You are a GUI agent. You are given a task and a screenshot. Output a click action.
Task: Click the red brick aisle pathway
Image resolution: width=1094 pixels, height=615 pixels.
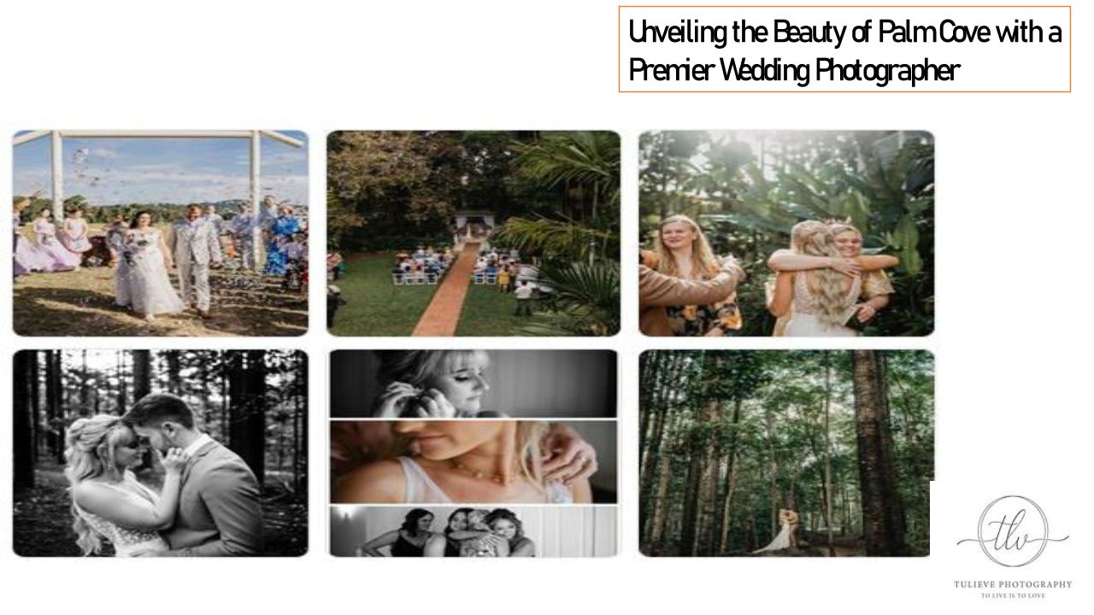pyautogui.click(x=449, y=289)
